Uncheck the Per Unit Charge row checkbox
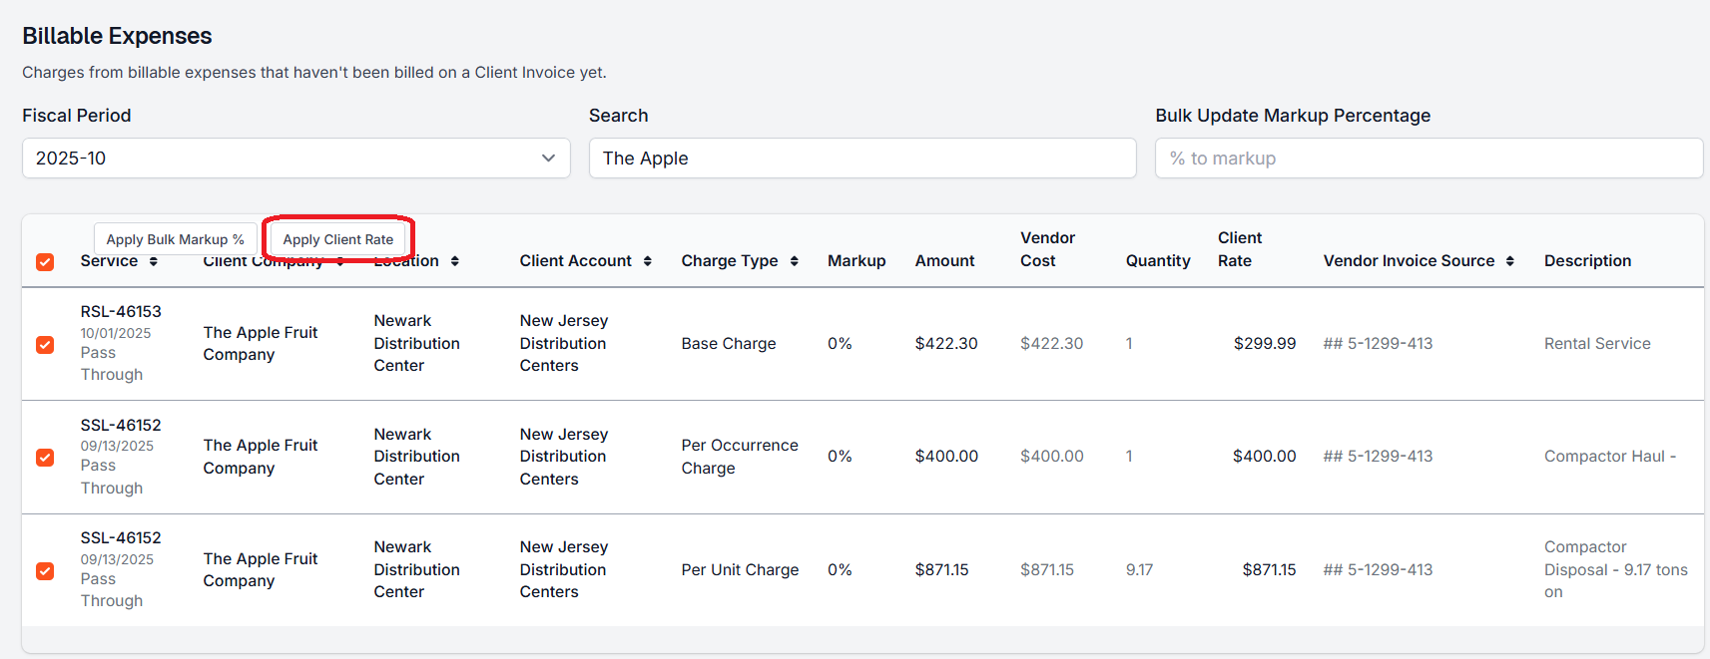This screenshot has width=1710, height=659. coord(45,571)
